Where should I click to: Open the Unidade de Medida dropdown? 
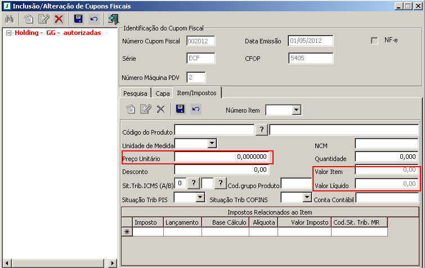coord(212,143)
